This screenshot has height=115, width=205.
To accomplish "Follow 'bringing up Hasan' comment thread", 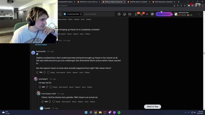I will pyautogui.click(x=88, y=34).
